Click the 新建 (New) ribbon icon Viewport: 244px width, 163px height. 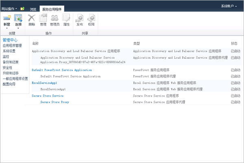[7, 18]
